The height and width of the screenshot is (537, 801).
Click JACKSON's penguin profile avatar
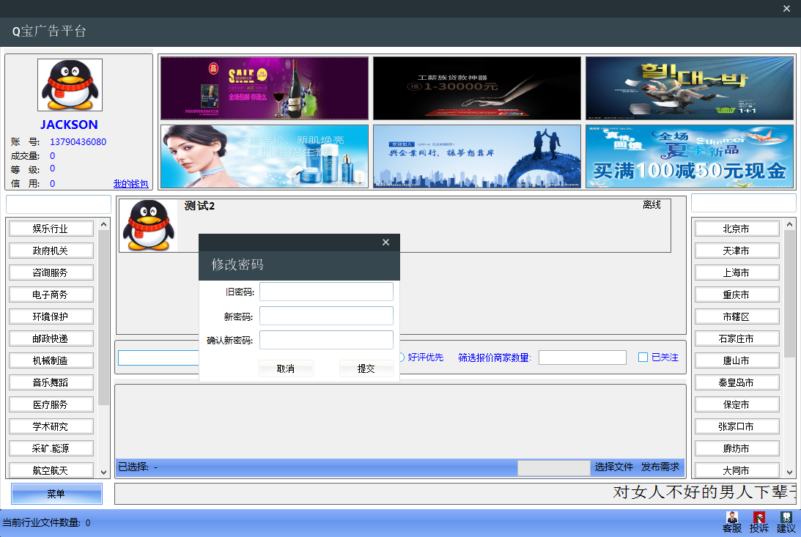coord(70,85)
